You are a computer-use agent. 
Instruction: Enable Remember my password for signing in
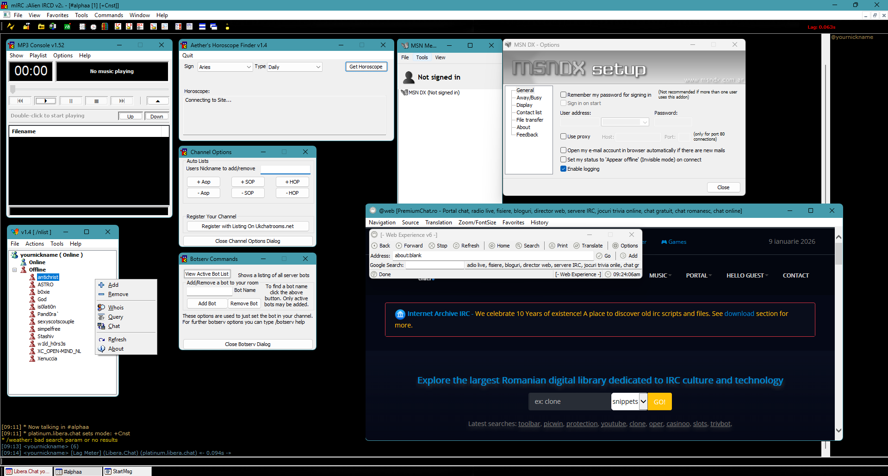[563, 95]
